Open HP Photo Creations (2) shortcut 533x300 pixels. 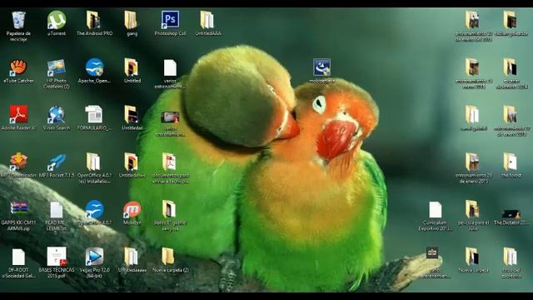point(57,67)
